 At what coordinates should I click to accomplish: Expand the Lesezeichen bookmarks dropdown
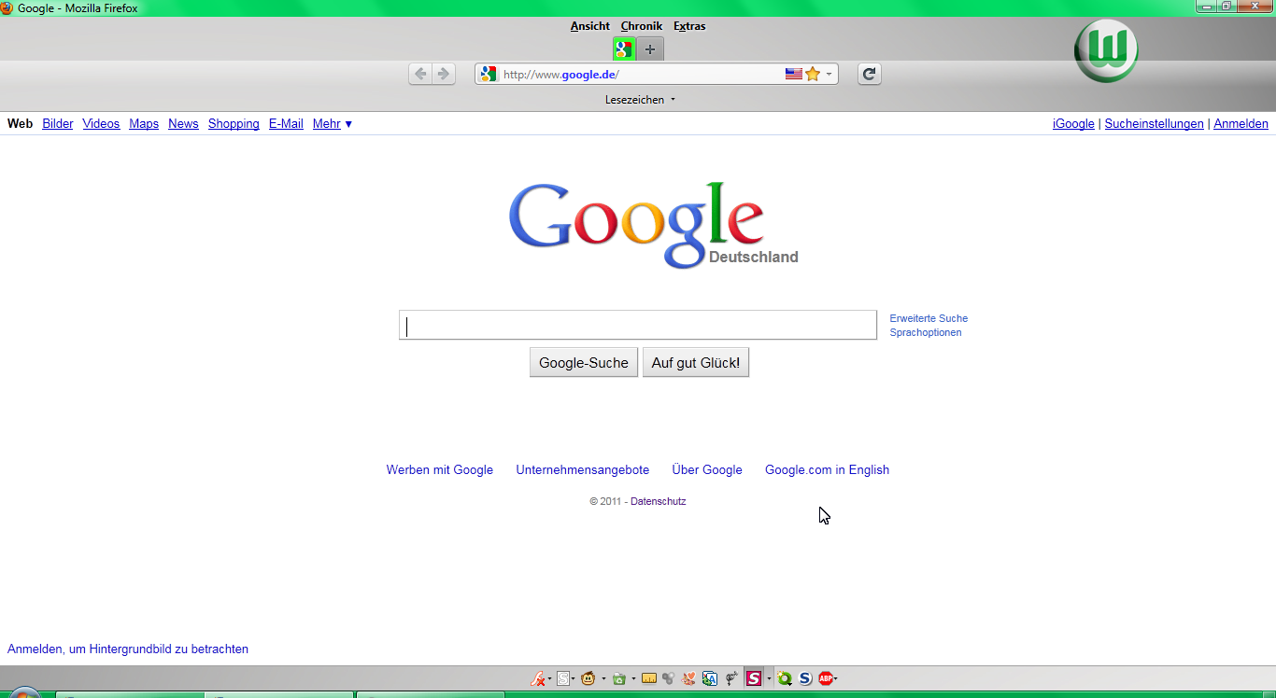pos(640,100)
